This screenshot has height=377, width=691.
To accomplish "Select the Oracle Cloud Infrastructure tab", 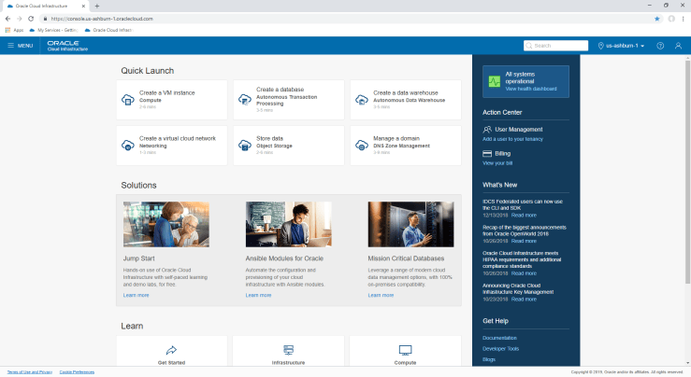I will pyautogui.click(x=45, y=6).
